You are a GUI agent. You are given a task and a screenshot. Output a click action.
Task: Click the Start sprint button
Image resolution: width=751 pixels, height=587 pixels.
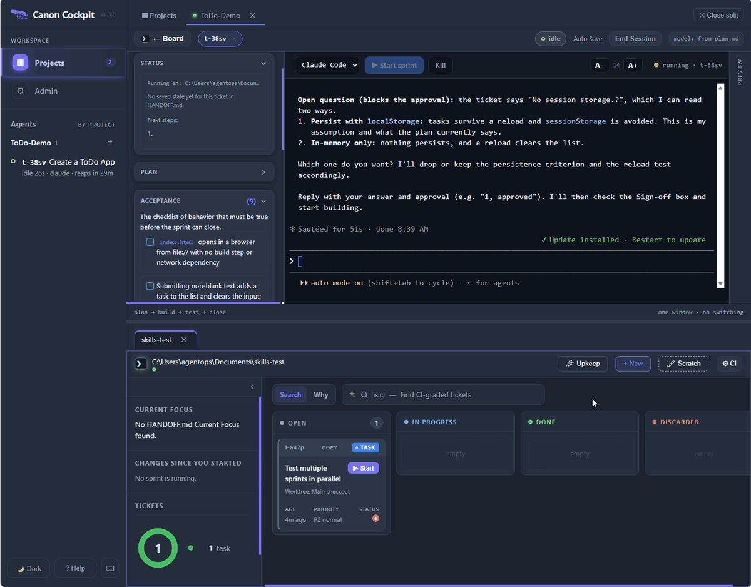click(394, 65)
